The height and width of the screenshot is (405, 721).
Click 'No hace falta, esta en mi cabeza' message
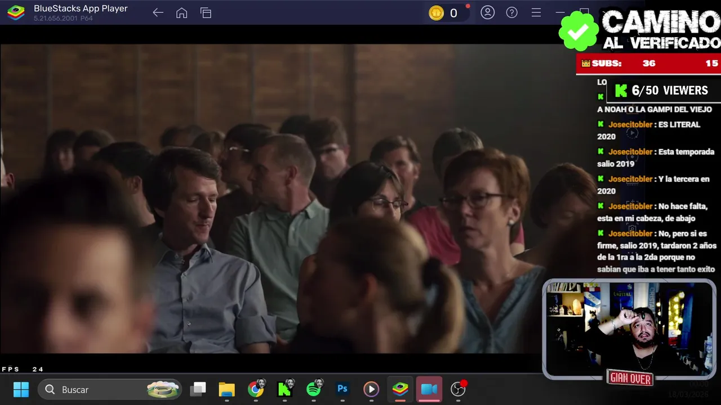tap(652, 212)
